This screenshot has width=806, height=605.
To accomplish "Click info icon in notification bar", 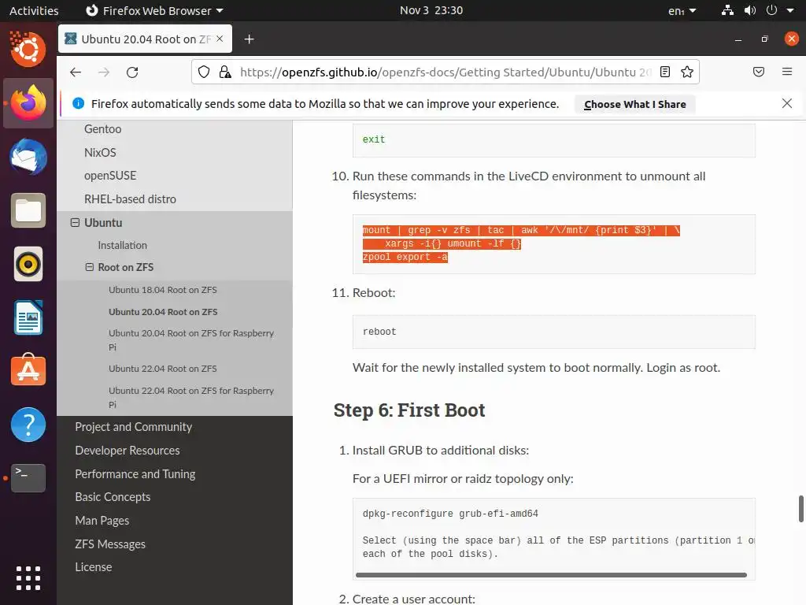I will tap(78, 103).
